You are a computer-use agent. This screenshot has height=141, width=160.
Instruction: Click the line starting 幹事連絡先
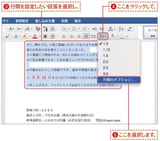pos(73,120)
